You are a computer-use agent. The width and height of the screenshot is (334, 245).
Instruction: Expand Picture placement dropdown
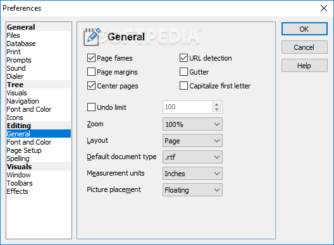click(x=192, y=190)
